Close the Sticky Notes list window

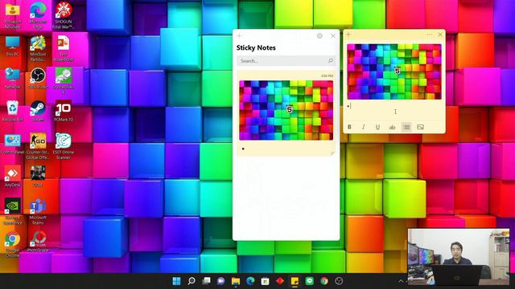[x=333, y=35]
